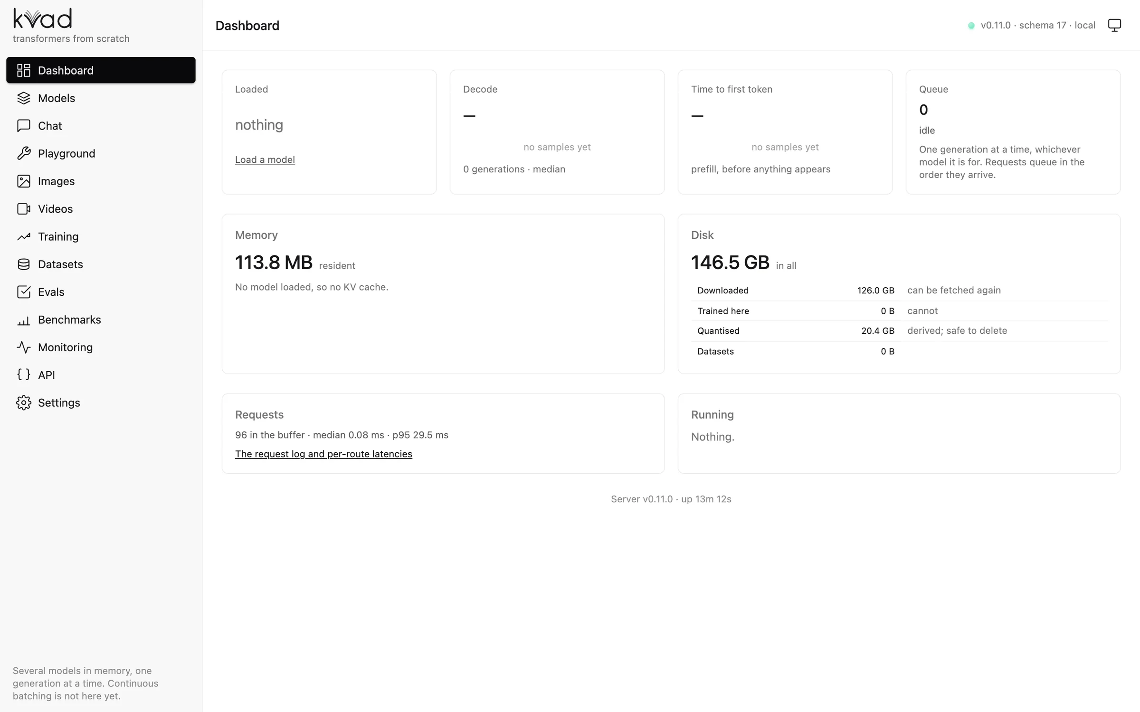
Task: Click the Playground wrench icon
Action: [x=23, y=153]
